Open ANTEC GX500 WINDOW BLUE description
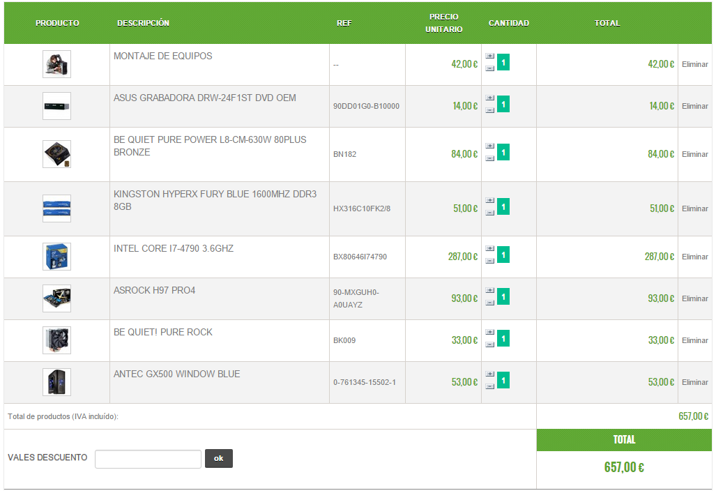The height and width of the screenshot is (493, 716). [176, 374]
